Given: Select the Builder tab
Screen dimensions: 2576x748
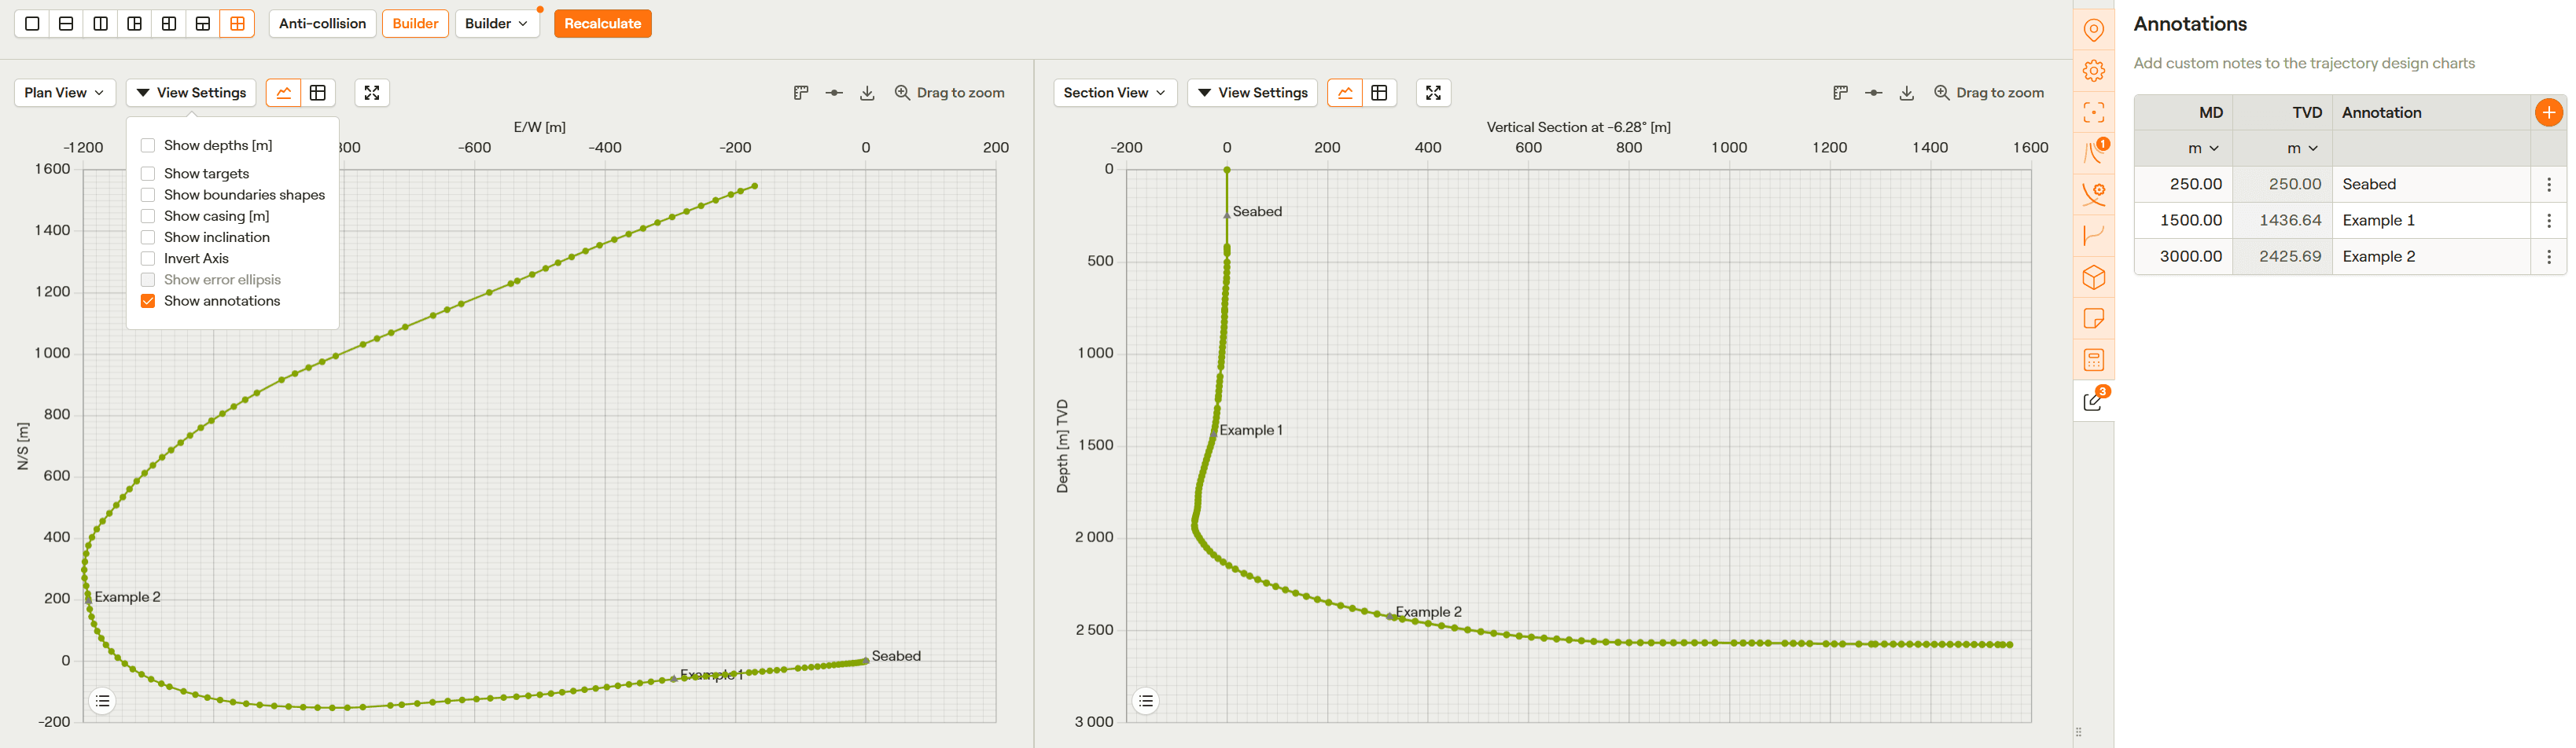Looking at the screenshot, I should (415, 24).
